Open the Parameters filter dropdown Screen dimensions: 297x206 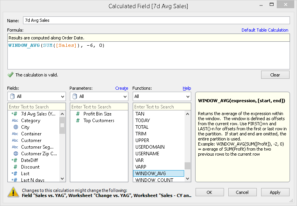pos(99,96)
